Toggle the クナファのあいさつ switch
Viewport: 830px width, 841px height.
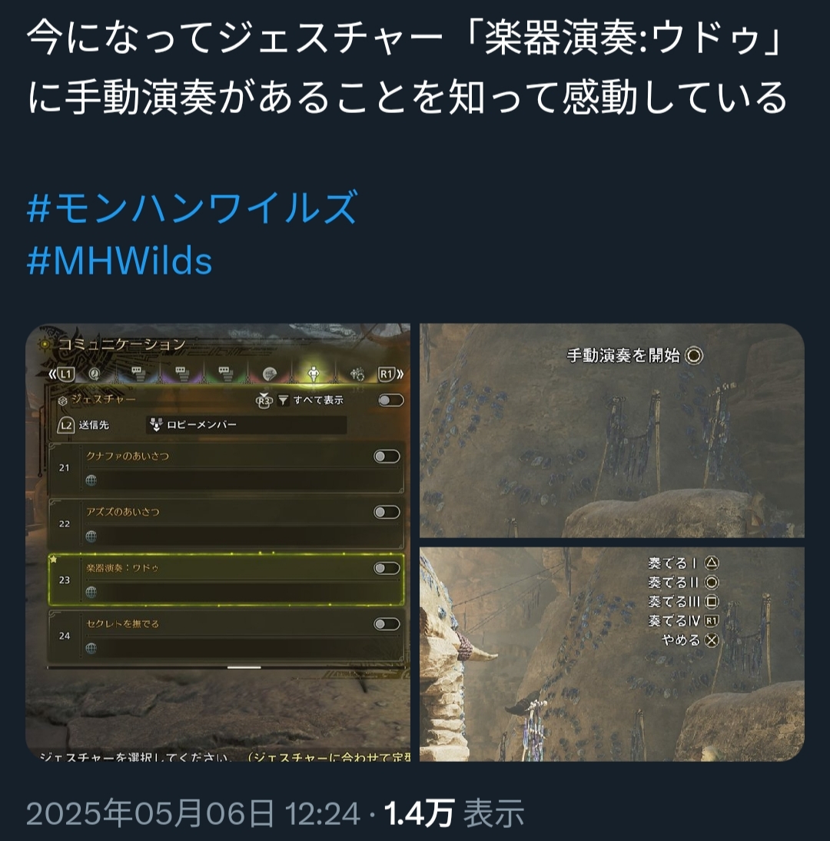(x=387, y=457)
